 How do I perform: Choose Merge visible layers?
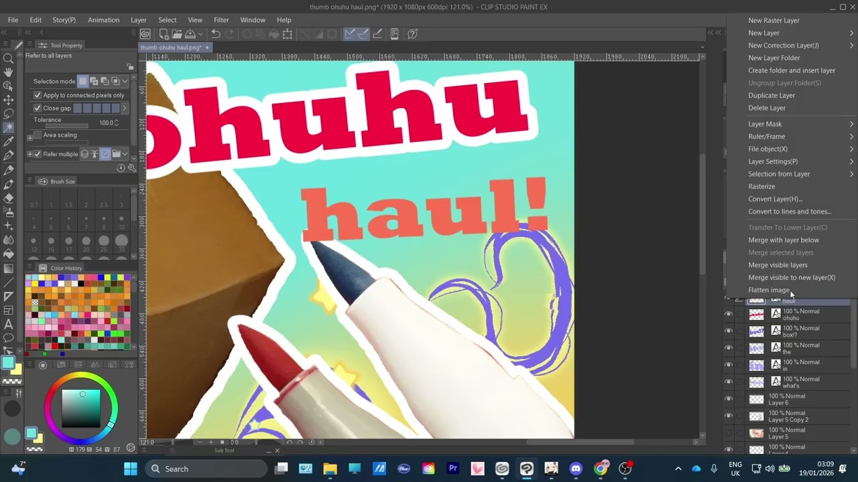778,265
